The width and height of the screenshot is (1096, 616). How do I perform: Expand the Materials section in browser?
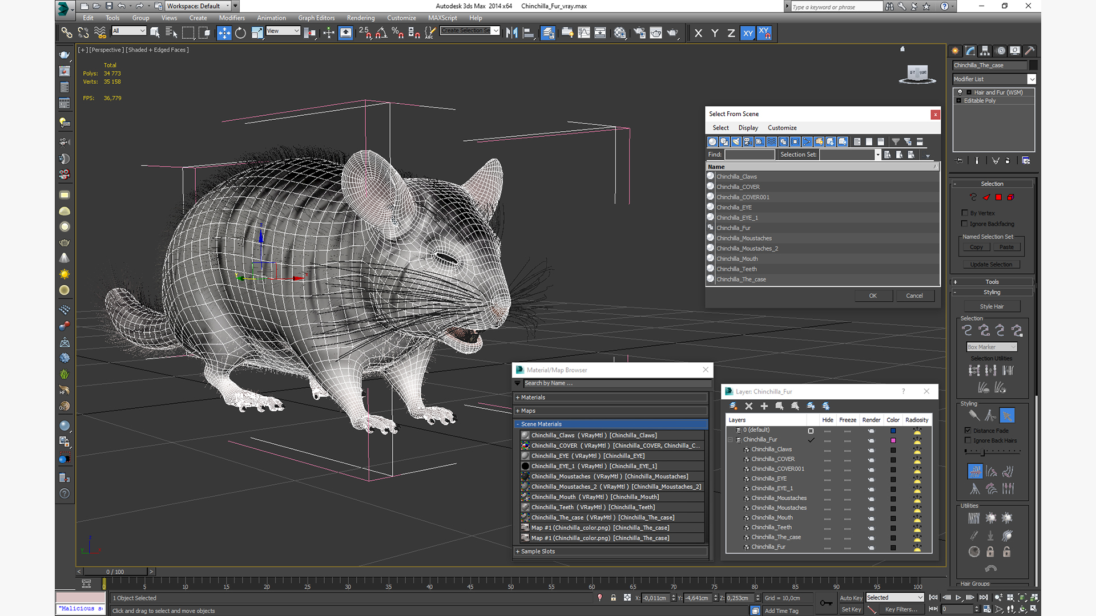[x=533, y=398]
